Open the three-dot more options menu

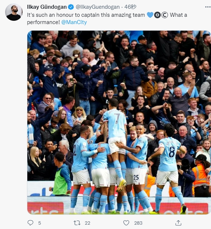(208, 7)
